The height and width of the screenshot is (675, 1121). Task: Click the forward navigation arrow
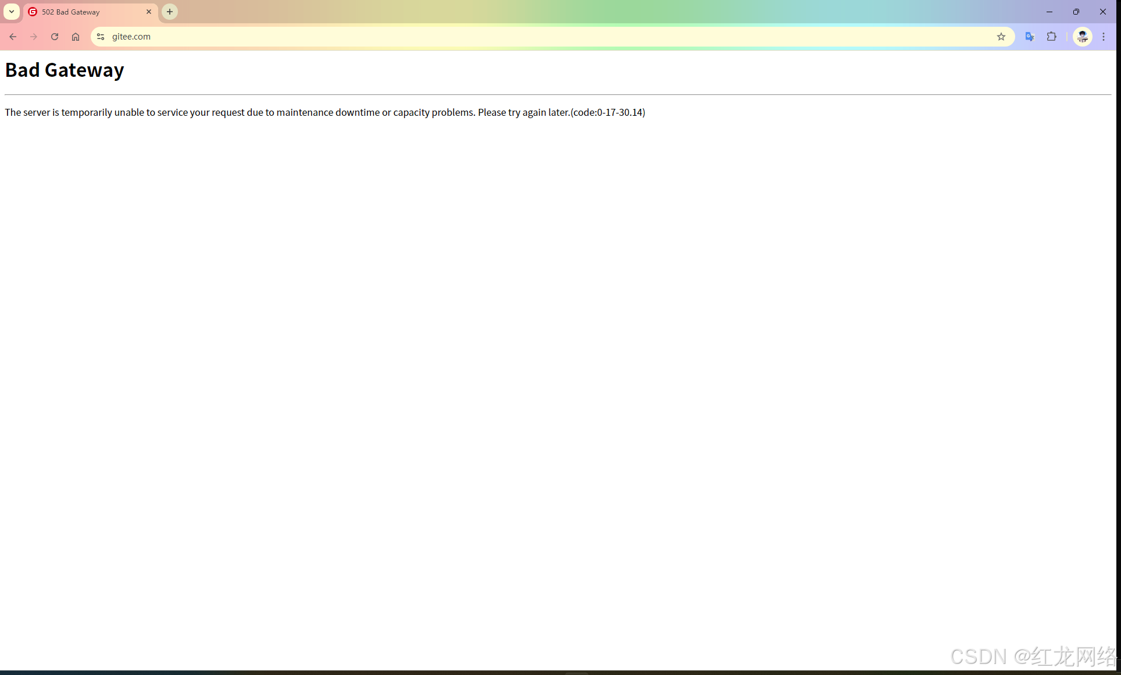pos(34,37)
